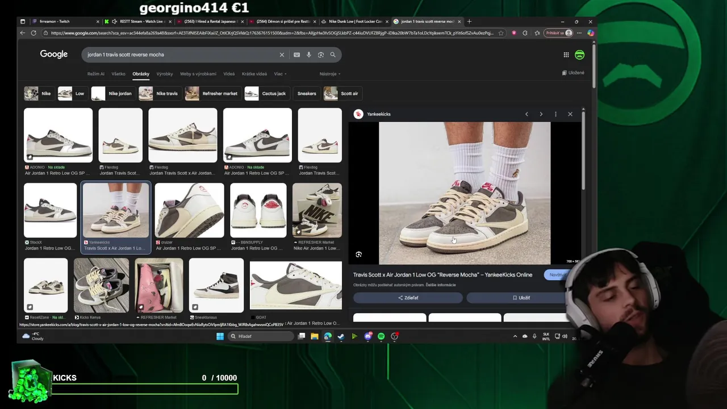Open the BBNSUPPLY Jordan 1 Retro thumbnail
This screenshot has height=409, width=727.
click(x=258, y=210)
